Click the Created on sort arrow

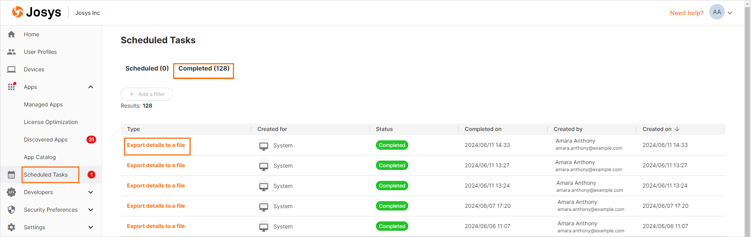click(677, 129)
